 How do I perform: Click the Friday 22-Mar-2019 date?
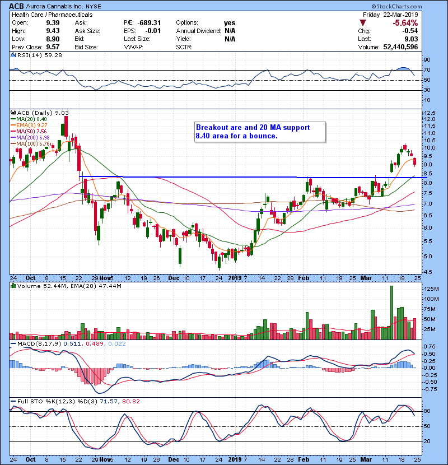[390, 15]
